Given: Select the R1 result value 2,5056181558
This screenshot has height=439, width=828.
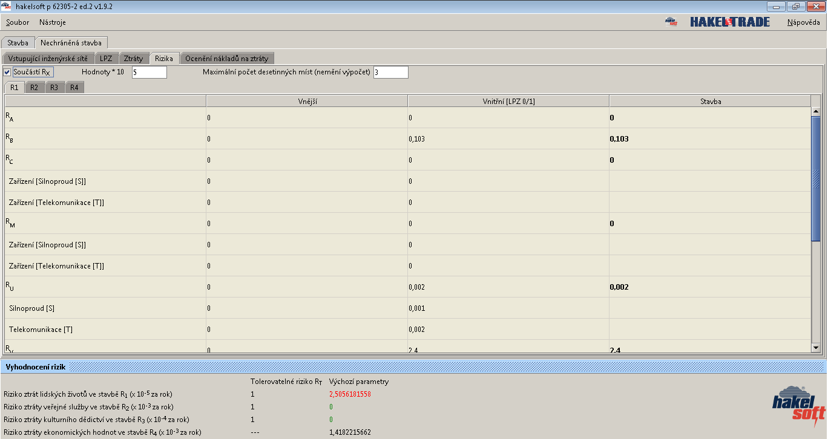Looking at the screenshot, I should click(x=350, y=394).
